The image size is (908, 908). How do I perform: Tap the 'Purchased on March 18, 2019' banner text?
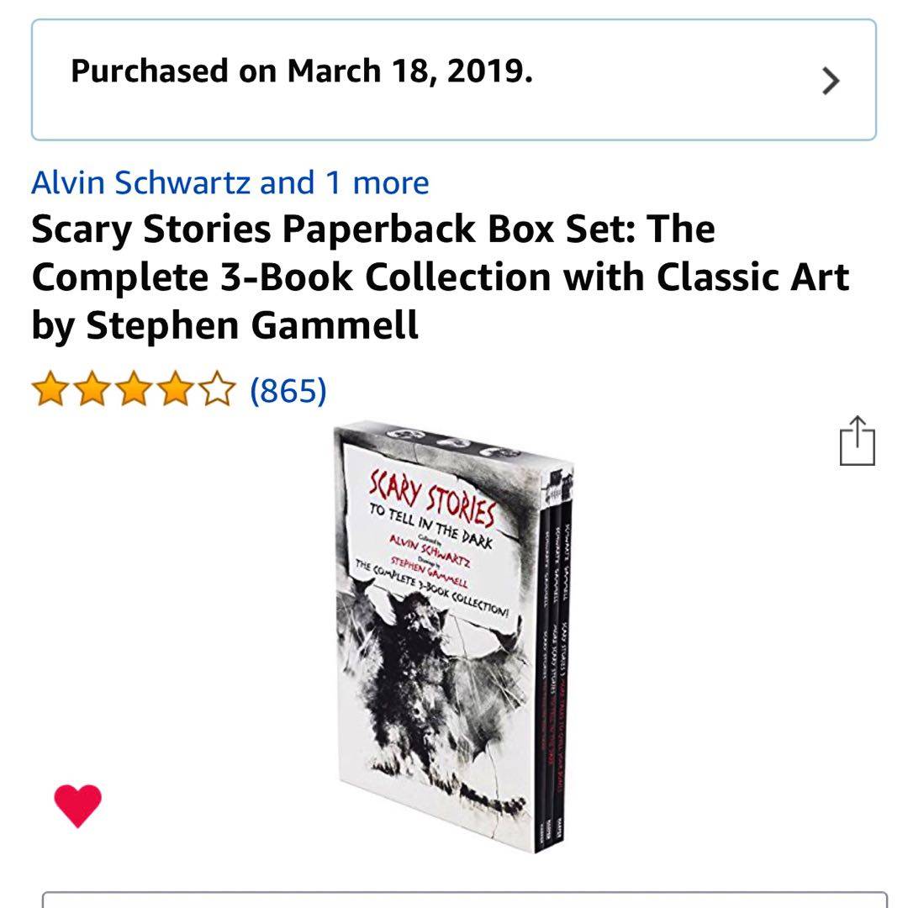point(301,71)
